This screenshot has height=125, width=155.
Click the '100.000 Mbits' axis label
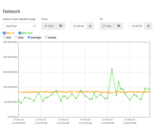[x=10, y=87]
